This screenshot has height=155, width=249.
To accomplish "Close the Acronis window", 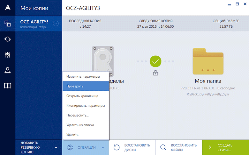I will pos(245,4).
